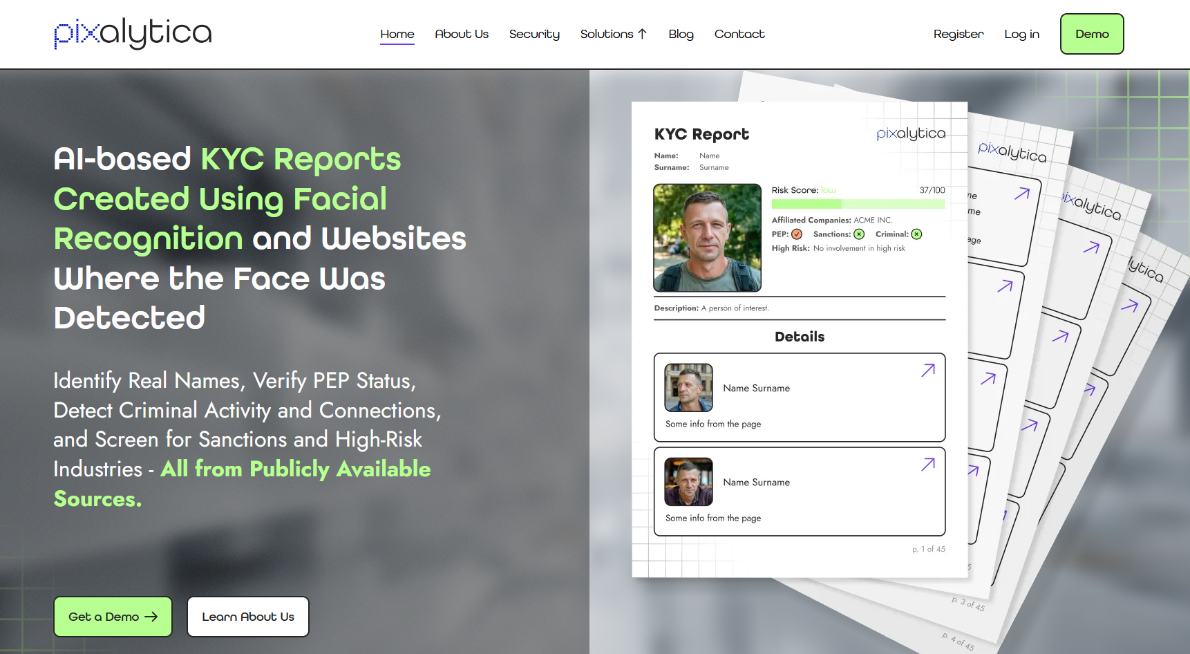The height and width of the screenshot is (654, 1190).
Task: Open the Blog nav link
Action: pos(681,34)
